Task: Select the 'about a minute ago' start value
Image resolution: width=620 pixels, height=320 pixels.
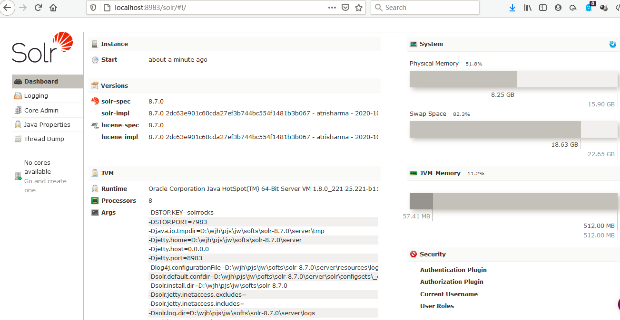Action: [x=178, y=59]
